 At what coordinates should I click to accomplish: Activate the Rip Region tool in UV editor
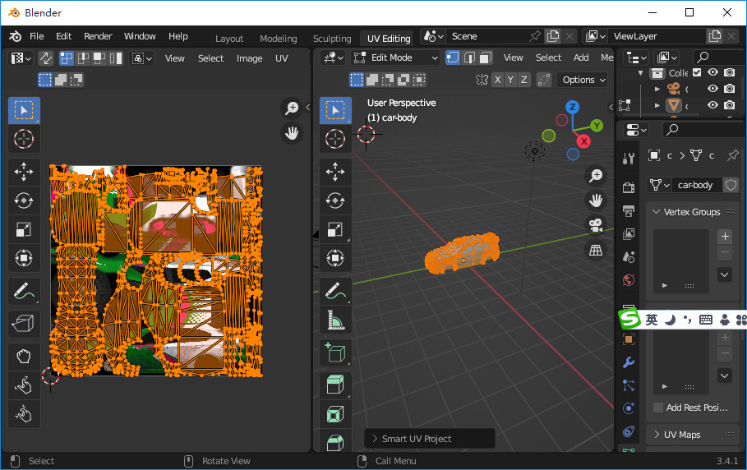[24, 324]
